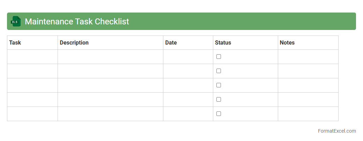This screenshot has height=141, width=363.
Task: Check the first row Status checkbox
Action: pyautogui.click(x=218, y=57)
